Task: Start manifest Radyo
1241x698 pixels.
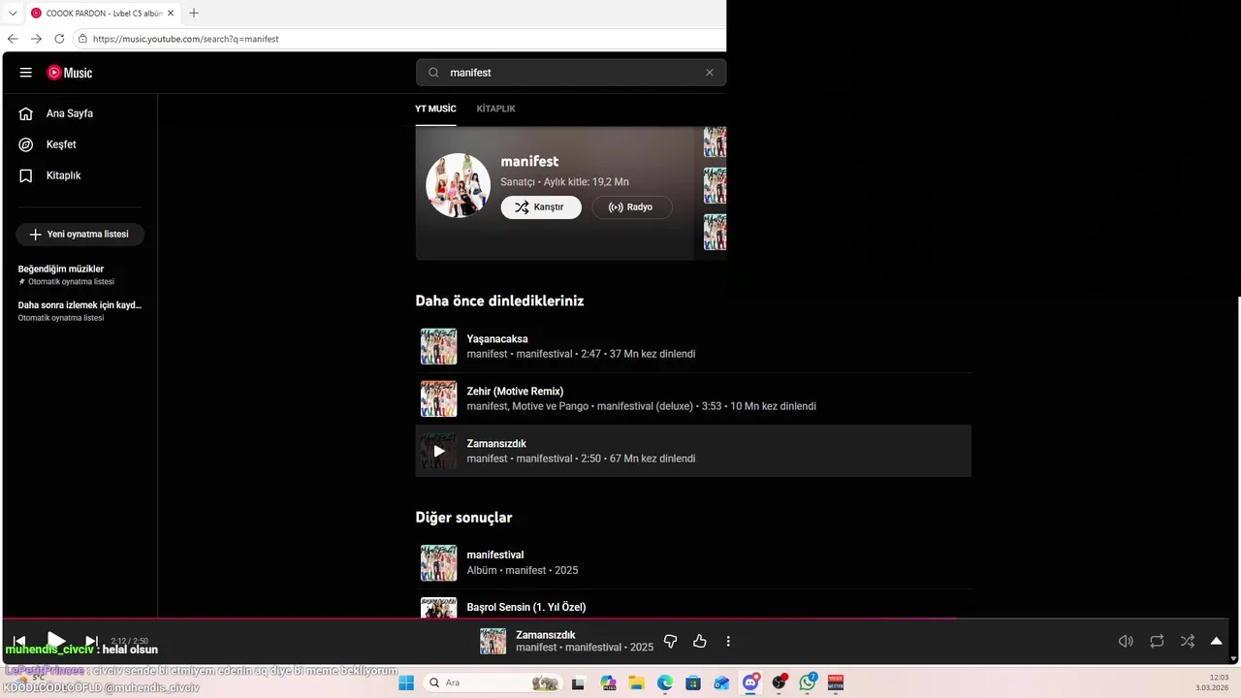Action: click(632, 207)
